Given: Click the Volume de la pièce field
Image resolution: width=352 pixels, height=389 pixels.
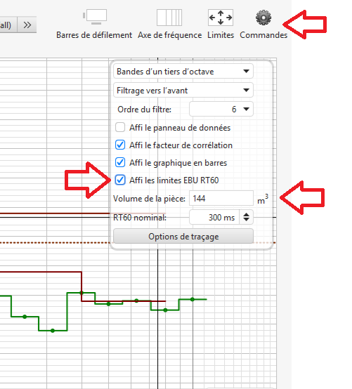Looking at the screenshot, I should (x=221, y=199).
